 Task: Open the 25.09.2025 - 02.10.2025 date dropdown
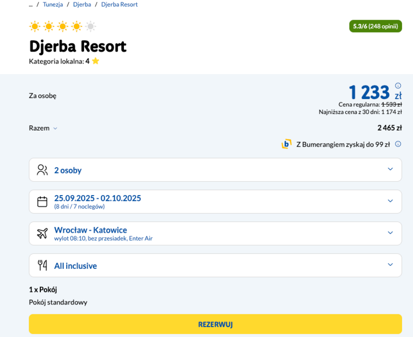coord(215,202)
